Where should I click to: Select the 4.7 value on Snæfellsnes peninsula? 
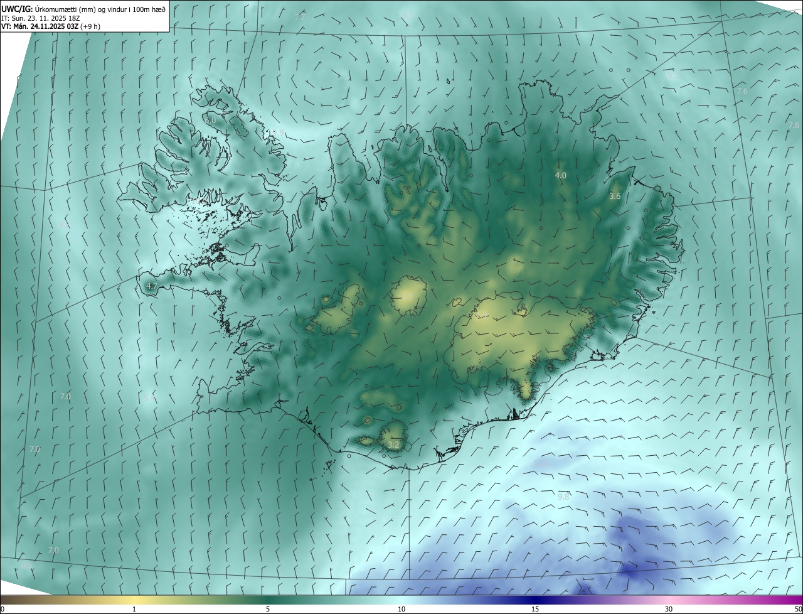151,286
